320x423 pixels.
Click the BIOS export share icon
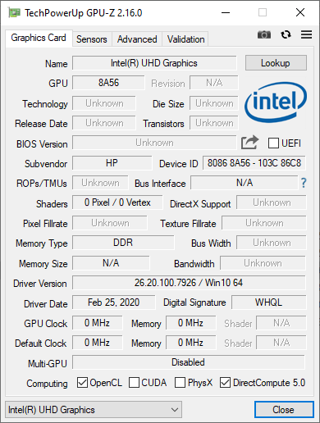click(249, 143)
